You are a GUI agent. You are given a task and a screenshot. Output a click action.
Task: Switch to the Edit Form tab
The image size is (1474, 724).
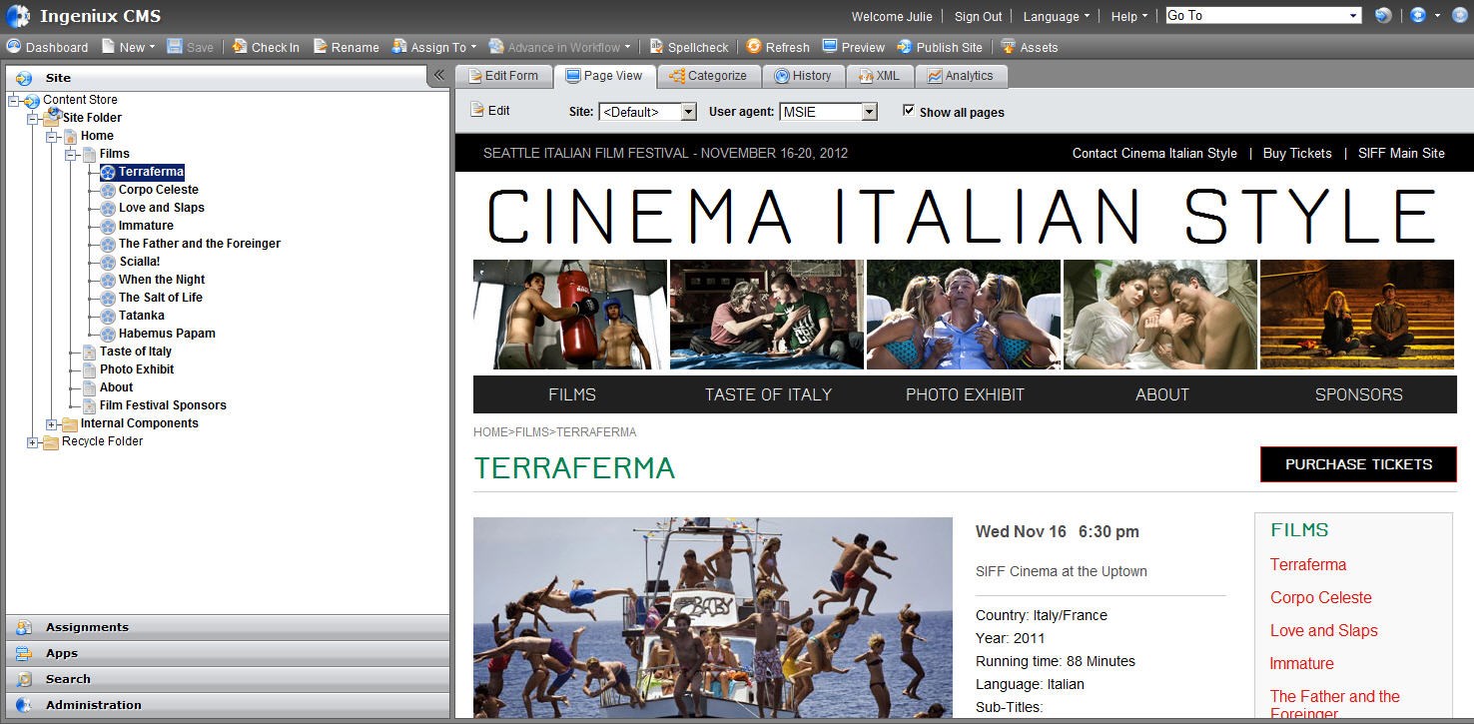(502, 76)
